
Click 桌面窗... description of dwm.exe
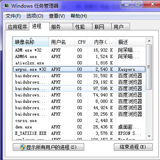128,127
